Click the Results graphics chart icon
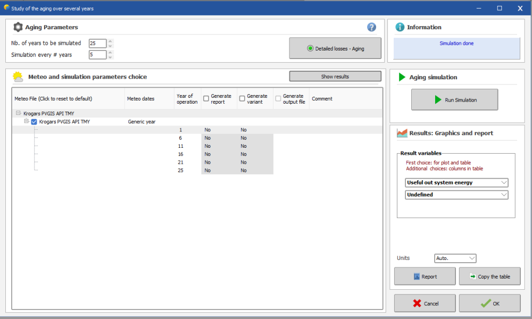 coord(402,133)
